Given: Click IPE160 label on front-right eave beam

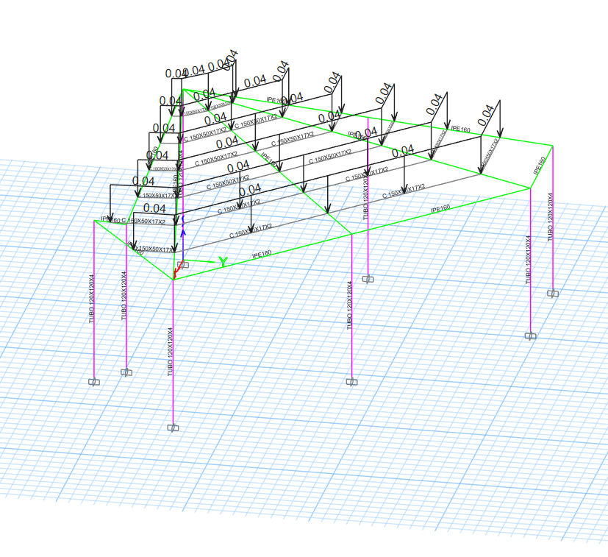Looking at the screenshot, I should [x=442, y=208].
